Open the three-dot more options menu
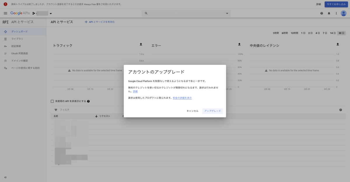Viewport: 350px width, 182px height. point(336,13)
